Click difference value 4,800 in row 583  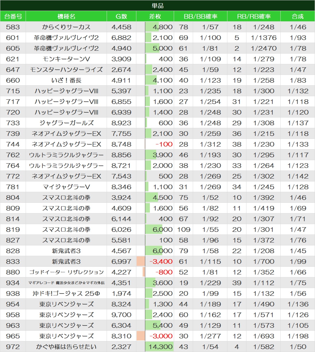(x=163, y=27)
